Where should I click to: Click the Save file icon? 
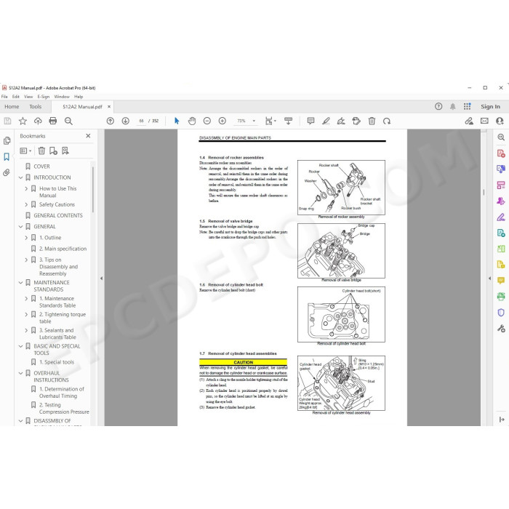(x=7, y=121)
